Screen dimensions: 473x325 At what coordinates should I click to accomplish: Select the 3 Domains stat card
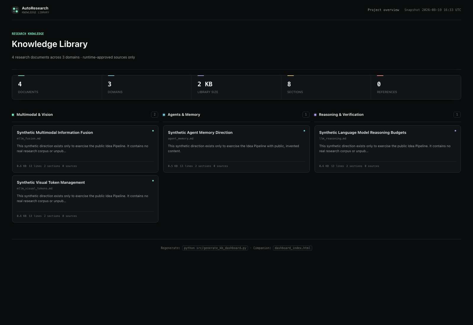(147, 87)
